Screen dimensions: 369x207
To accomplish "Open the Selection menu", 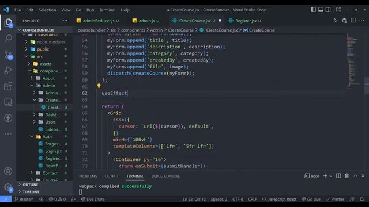I will 47,10.
